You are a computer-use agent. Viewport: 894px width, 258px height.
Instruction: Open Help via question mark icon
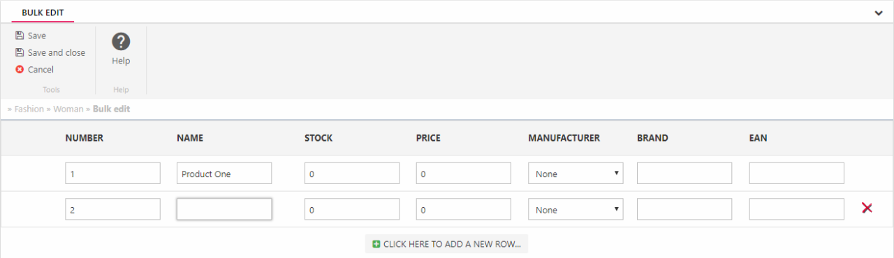tap(121, 42)
